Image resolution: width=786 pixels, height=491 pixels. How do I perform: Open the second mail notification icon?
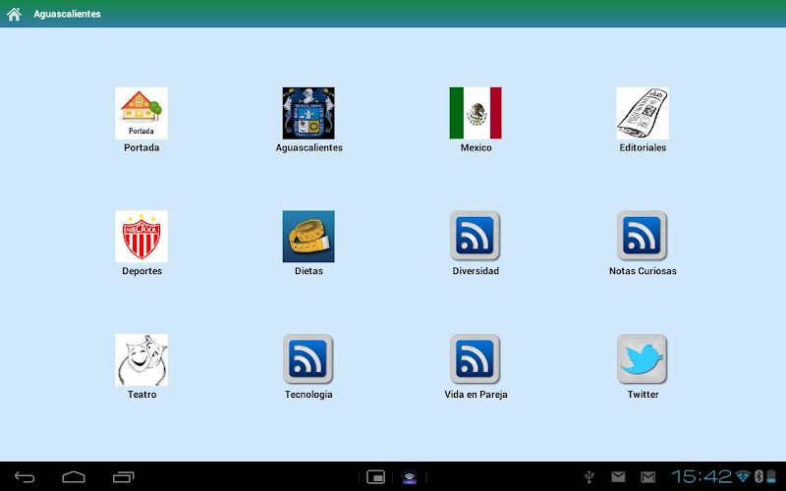click(647, 477)
